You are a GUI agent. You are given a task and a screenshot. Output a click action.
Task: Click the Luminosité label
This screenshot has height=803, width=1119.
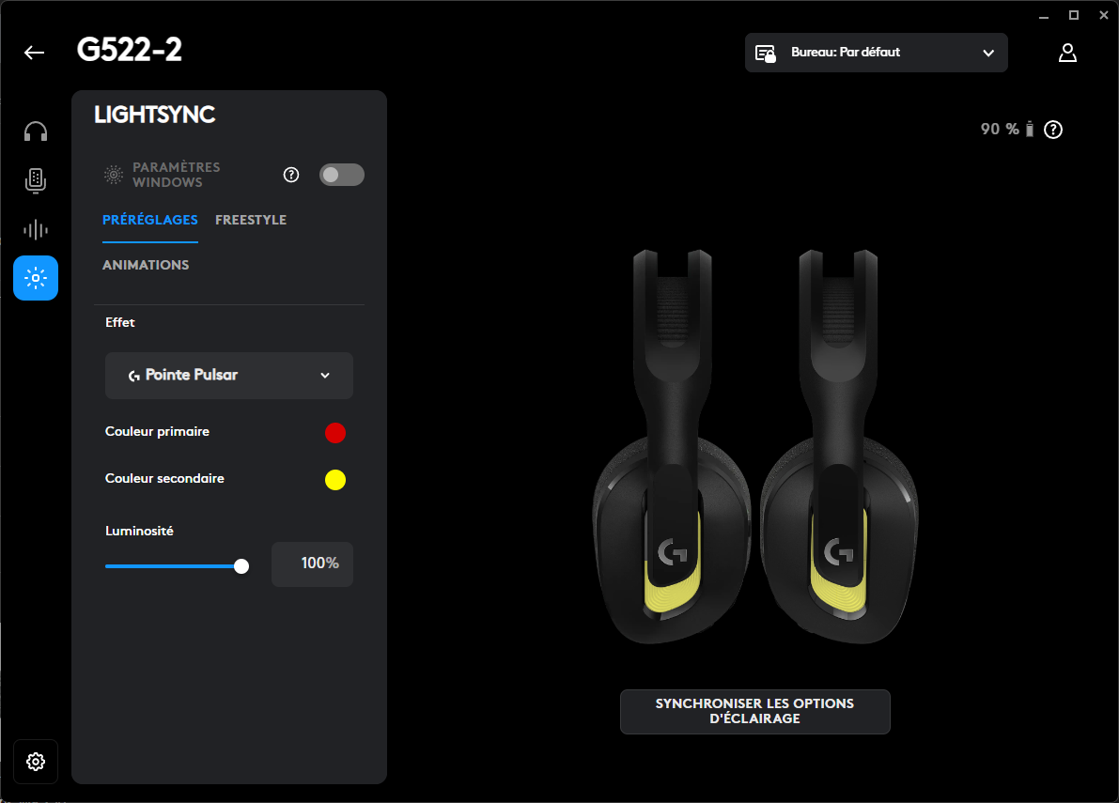[x=139, y=531]
